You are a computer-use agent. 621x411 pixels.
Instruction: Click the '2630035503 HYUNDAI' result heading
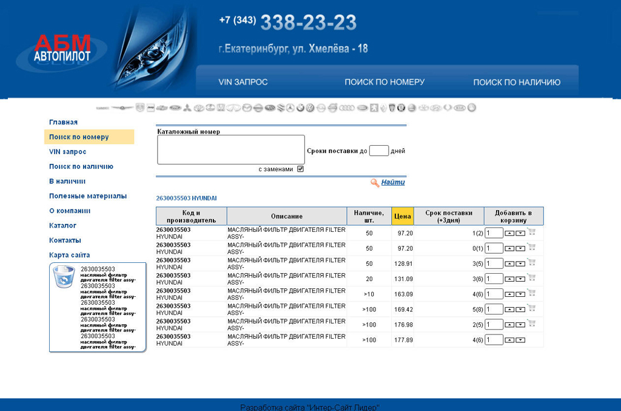click(186, 198)
